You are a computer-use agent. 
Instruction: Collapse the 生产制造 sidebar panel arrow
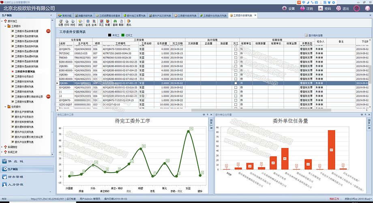(51, 15)
